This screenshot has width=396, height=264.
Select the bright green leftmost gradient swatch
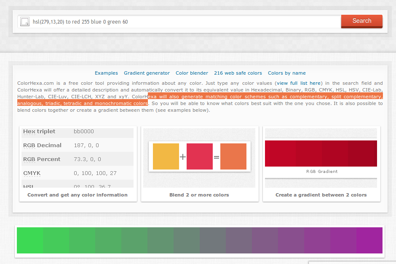click(x=29, y=240)
